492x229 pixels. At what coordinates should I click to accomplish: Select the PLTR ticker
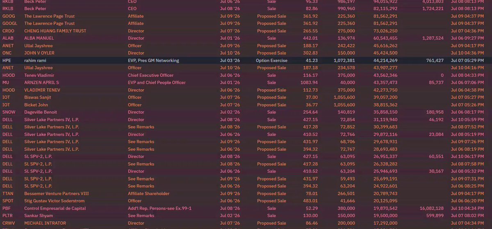click(8, 215)
